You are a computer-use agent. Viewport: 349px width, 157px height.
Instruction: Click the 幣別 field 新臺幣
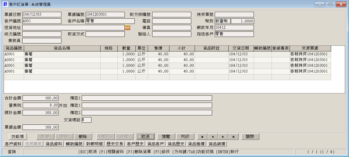tap(222, 21)
